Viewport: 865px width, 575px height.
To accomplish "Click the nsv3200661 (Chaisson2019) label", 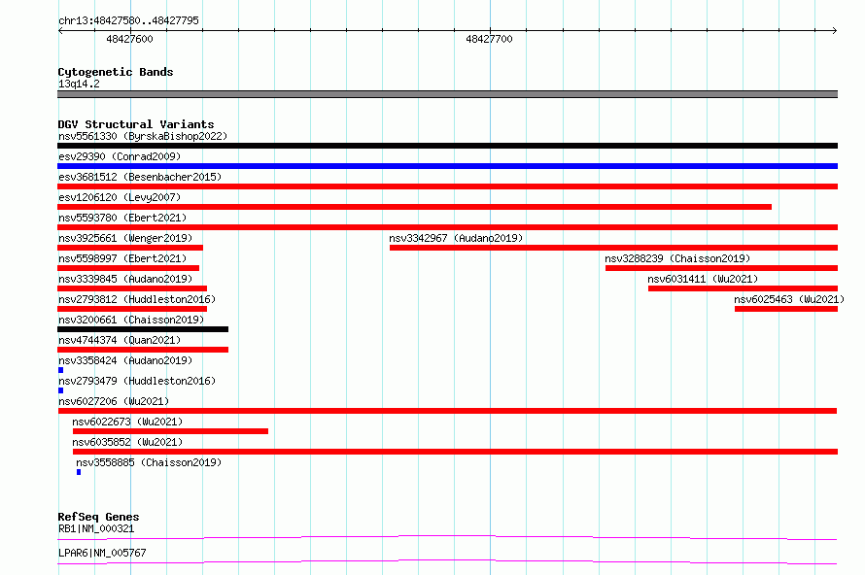I will point(131,320).
